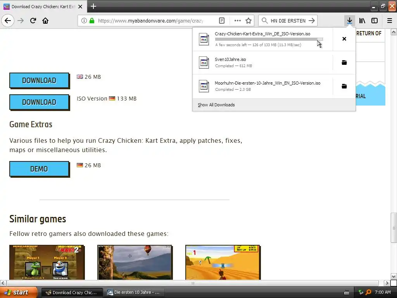The width and height of the screenshot is (397, 298).
Task: Show site information icon in address bar
Action: point(84,21)
